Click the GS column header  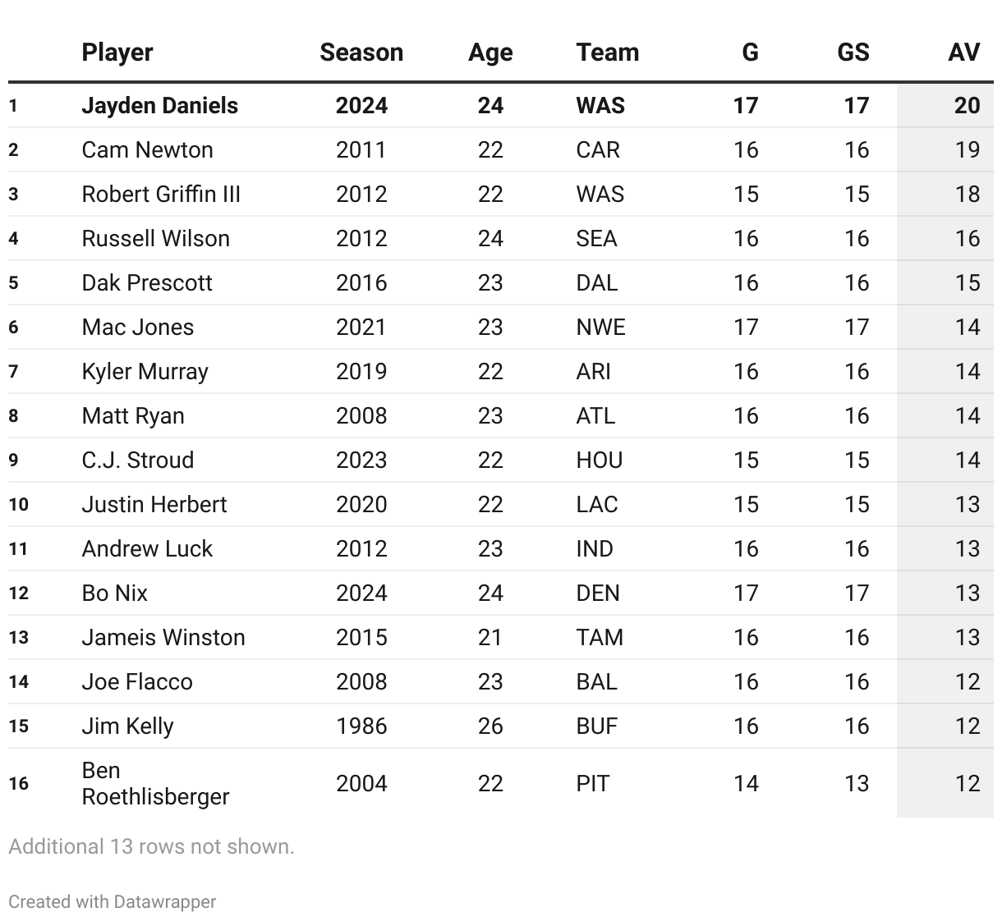pyautogui.click(x=853, y=53)
